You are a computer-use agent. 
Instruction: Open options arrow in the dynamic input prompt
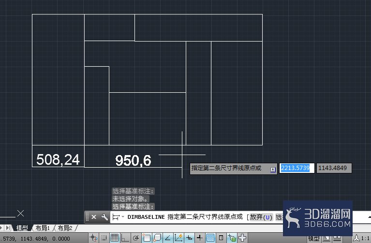[x=273, y=170]
